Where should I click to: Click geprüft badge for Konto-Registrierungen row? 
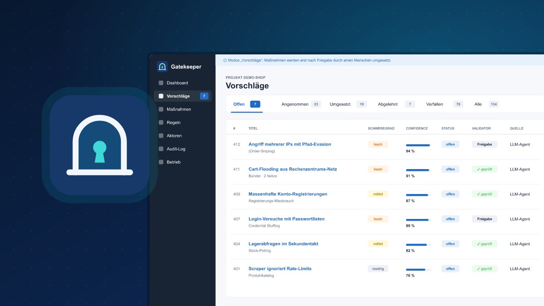(485, 194)
